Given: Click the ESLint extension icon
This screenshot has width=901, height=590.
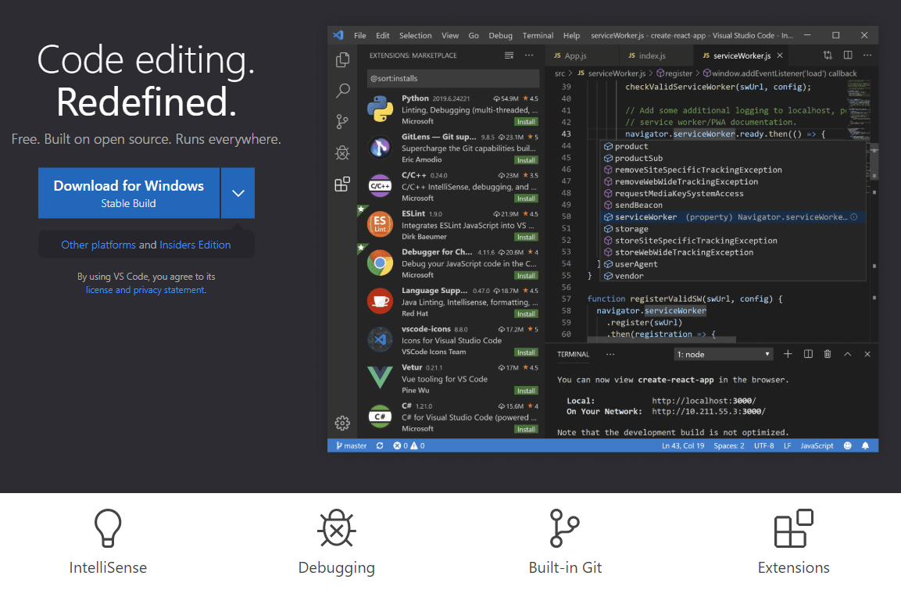Looking at the screenshot, I should coord(380,224).
